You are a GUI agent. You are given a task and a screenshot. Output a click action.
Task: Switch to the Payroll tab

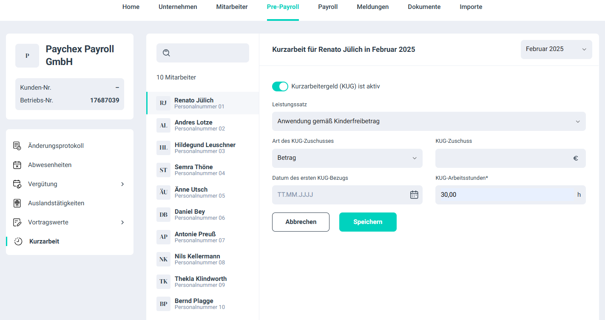(x=328, y=7)
